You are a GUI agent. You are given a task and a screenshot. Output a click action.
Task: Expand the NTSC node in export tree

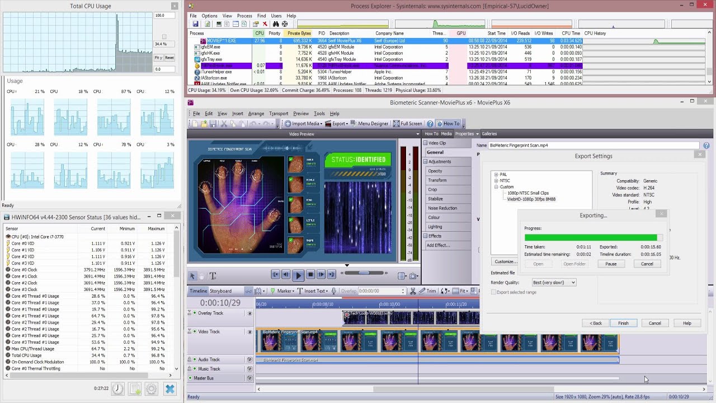click(496, 181)
